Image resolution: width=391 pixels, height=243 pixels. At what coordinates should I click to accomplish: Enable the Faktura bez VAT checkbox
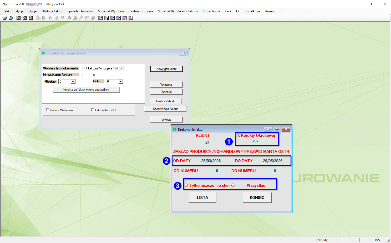93,110
